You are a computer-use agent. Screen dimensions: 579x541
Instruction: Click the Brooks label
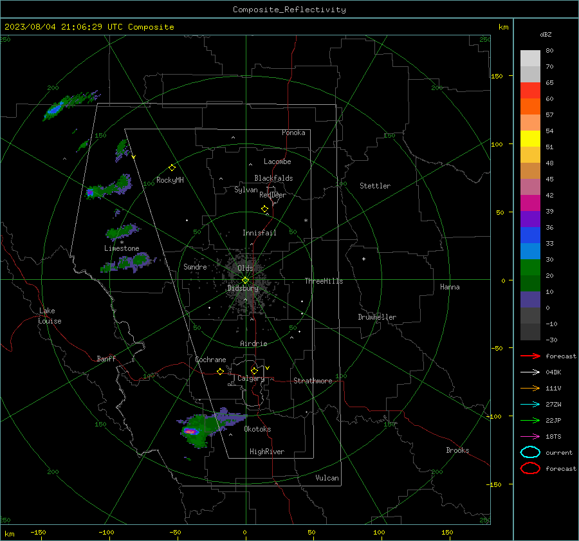pos(457,450)
